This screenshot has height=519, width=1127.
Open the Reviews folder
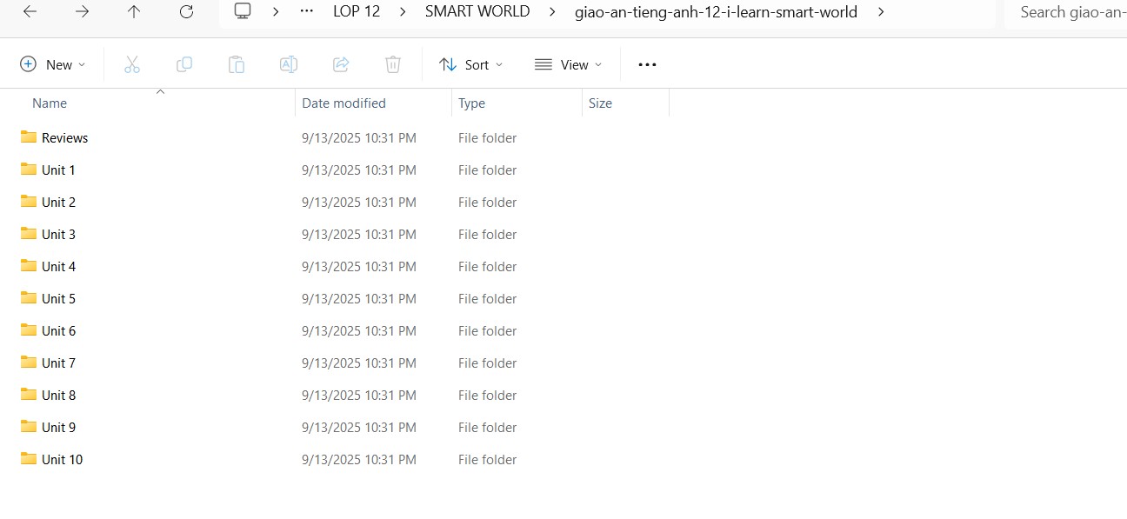point(64,137)
